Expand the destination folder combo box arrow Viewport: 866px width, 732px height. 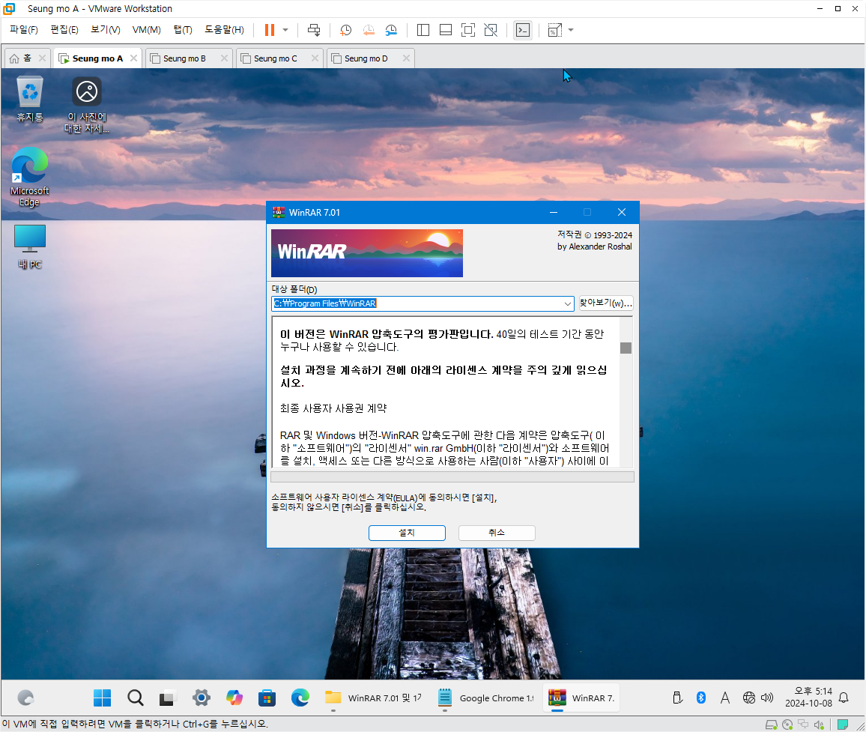tap(567, 303)
